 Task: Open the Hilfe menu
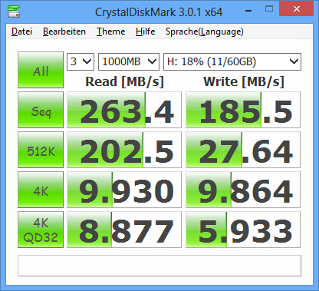click(145, 31)
